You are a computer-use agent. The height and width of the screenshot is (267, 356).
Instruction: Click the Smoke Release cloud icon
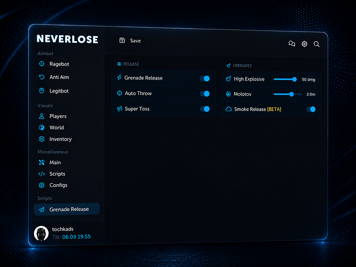point(229,109)
